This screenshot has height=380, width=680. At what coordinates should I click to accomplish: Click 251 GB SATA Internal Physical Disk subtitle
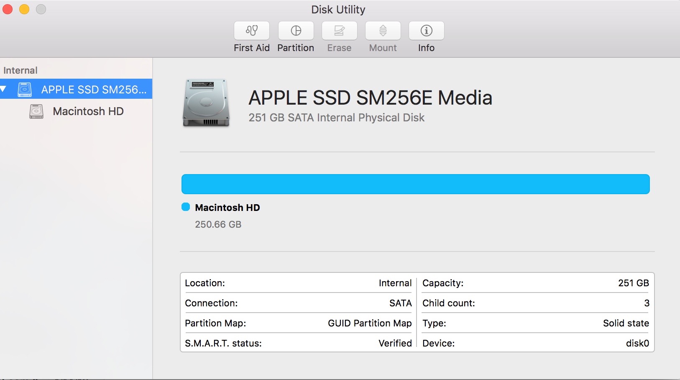336,118
